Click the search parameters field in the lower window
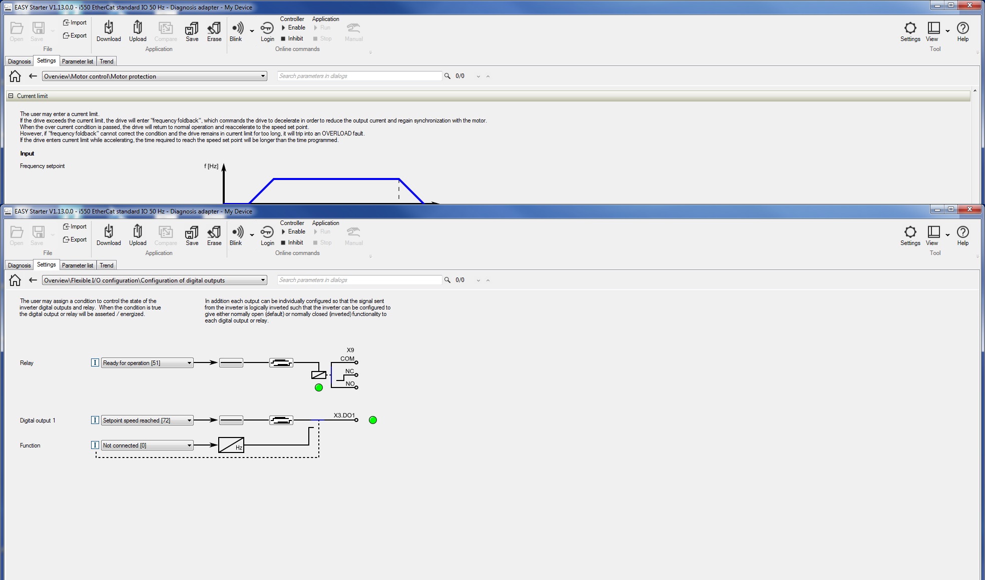The width and height of the screenshot is (985, 580). pyautogui.click(x=359, y=280)
